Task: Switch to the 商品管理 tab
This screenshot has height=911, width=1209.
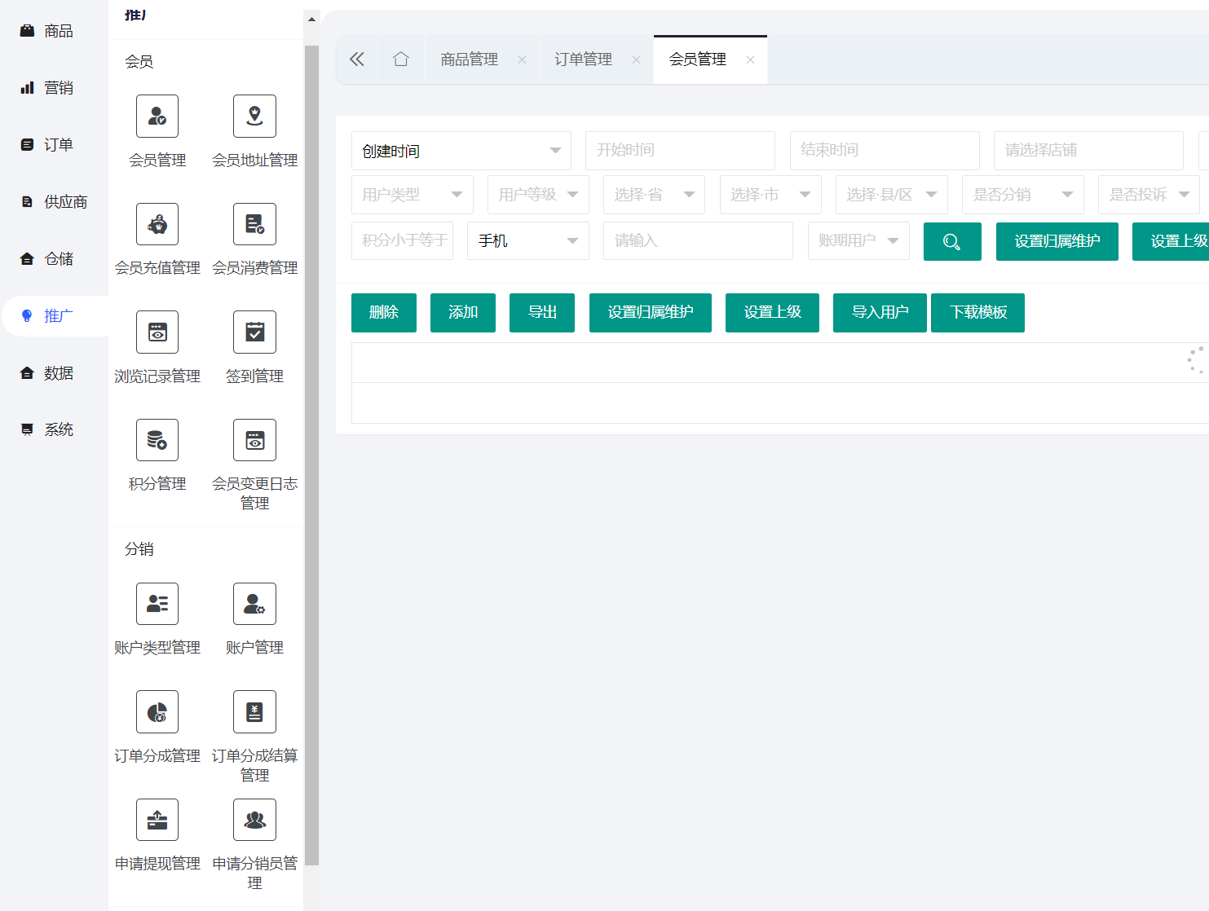Action: point(470,59)
